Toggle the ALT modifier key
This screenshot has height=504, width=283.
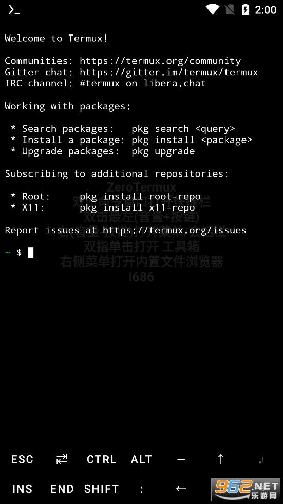click(x=141, y=459)
